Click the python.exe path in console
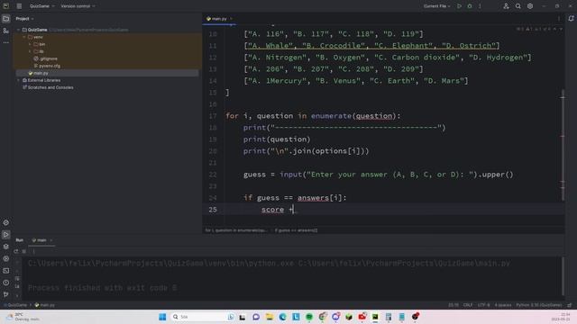Viewport: 577px width, 324px height. click(162, 264)
